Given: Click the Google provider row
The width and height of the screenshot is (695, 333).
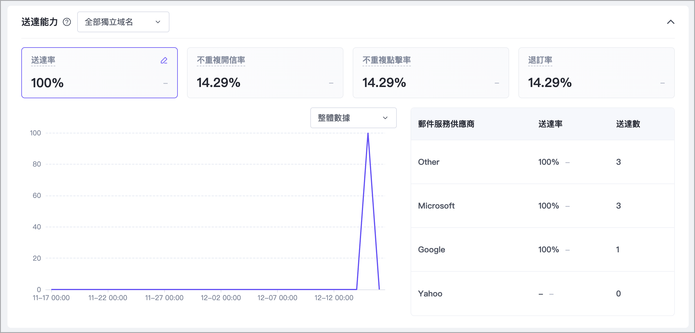Looking at the screenshot, I should point(542,249).
